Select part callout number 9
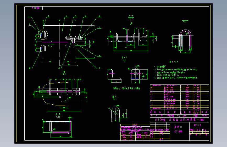Screen dimensions: 227x147 click(x=99, y=68)
